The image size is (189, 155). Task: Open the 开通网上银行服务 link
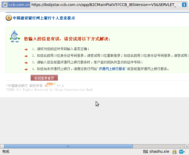112,69
